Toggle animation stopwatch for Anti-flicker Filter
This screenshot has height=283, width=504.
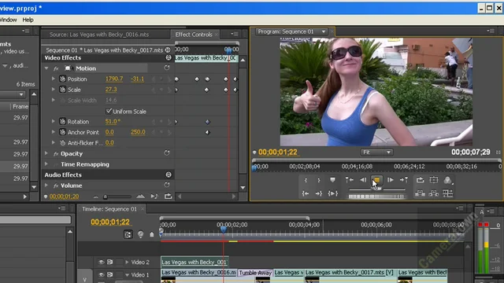[63, 143]
